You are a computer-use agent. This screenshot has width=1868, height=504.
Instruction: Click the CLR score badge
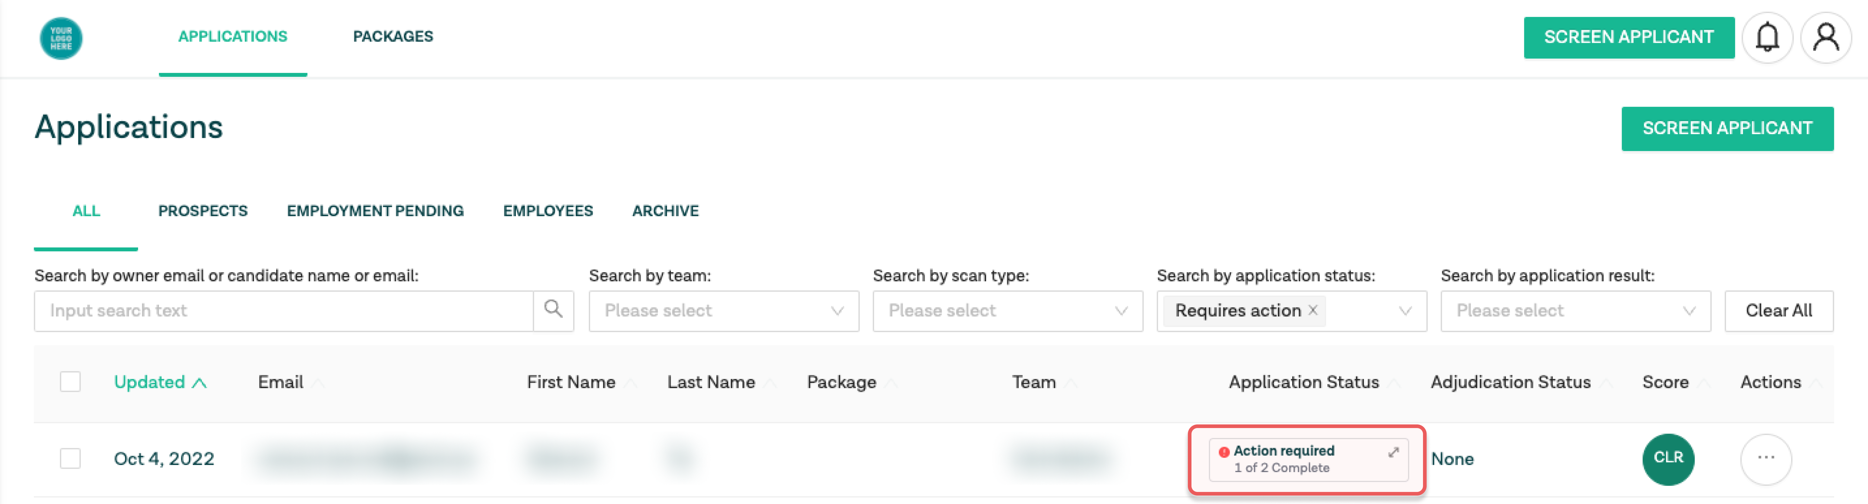1668,458
